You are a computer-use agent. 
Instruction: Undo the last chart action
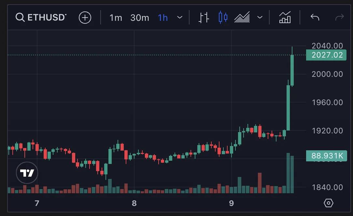(315, 17)
